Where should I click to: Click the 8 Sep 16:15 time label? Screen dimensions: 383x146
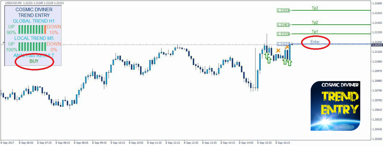tap(283, 143)
